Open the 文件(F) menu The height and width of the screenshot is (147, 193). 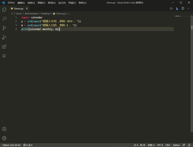coord(11,3)
